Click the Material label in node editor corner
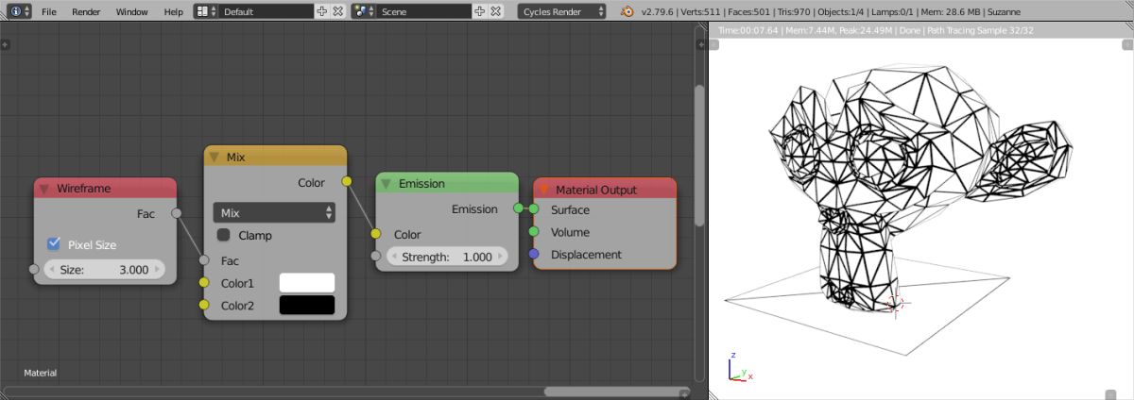The width and height of the screenshot is (1134, 400). click(x=41, y=373)
